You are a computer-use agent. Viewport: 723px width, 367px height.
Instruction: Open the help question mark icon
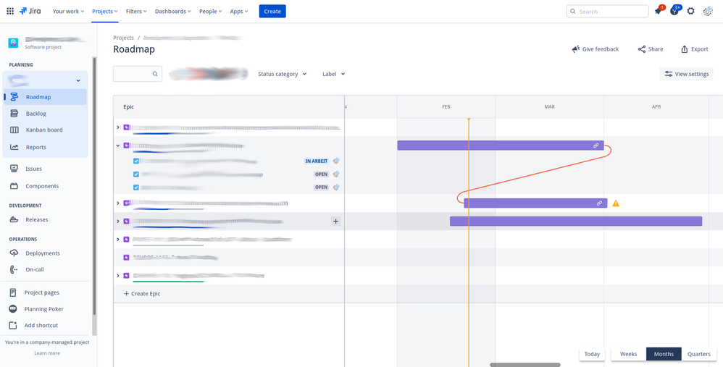[674, 11]
